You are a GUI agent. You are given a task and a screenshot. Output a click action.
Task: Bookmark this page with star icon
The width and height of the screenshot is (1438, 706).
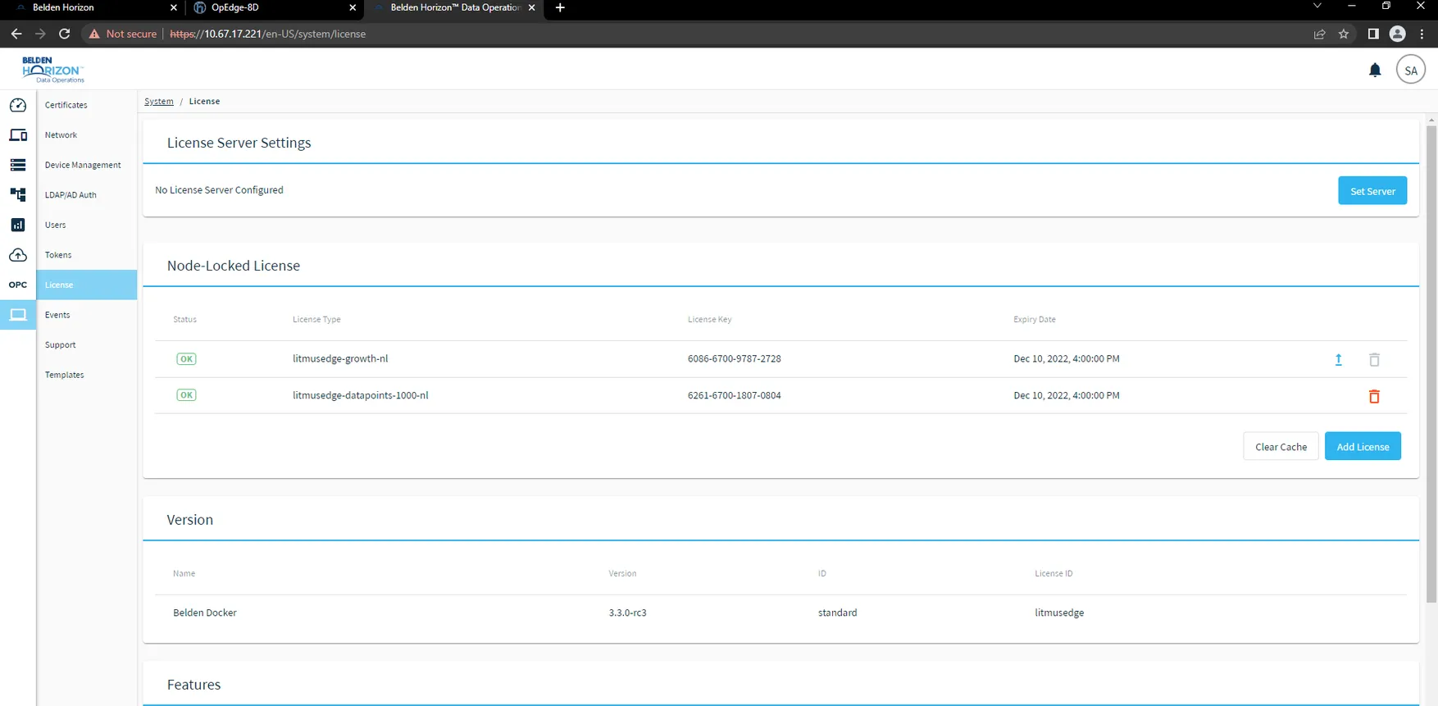1344,34
